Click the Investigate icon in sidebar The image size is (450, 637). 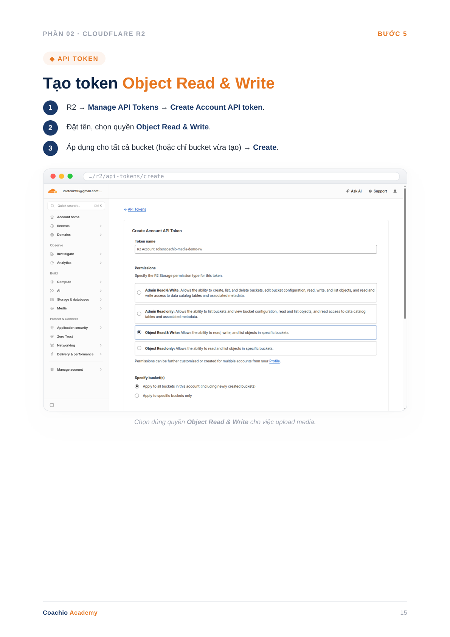(x=52, y=254)
